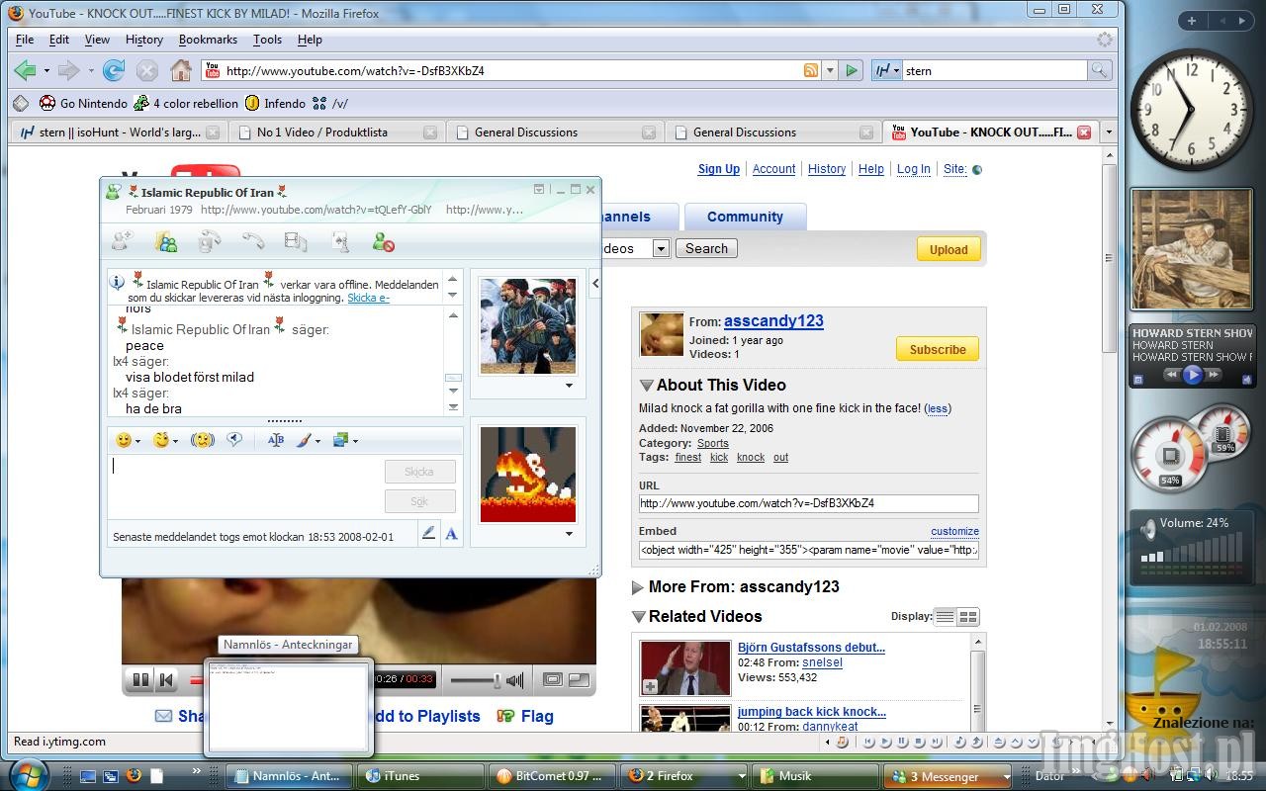Open Messenger share files folder icon
Viewport: 1266px width, 791px height.
click(166, 240)
